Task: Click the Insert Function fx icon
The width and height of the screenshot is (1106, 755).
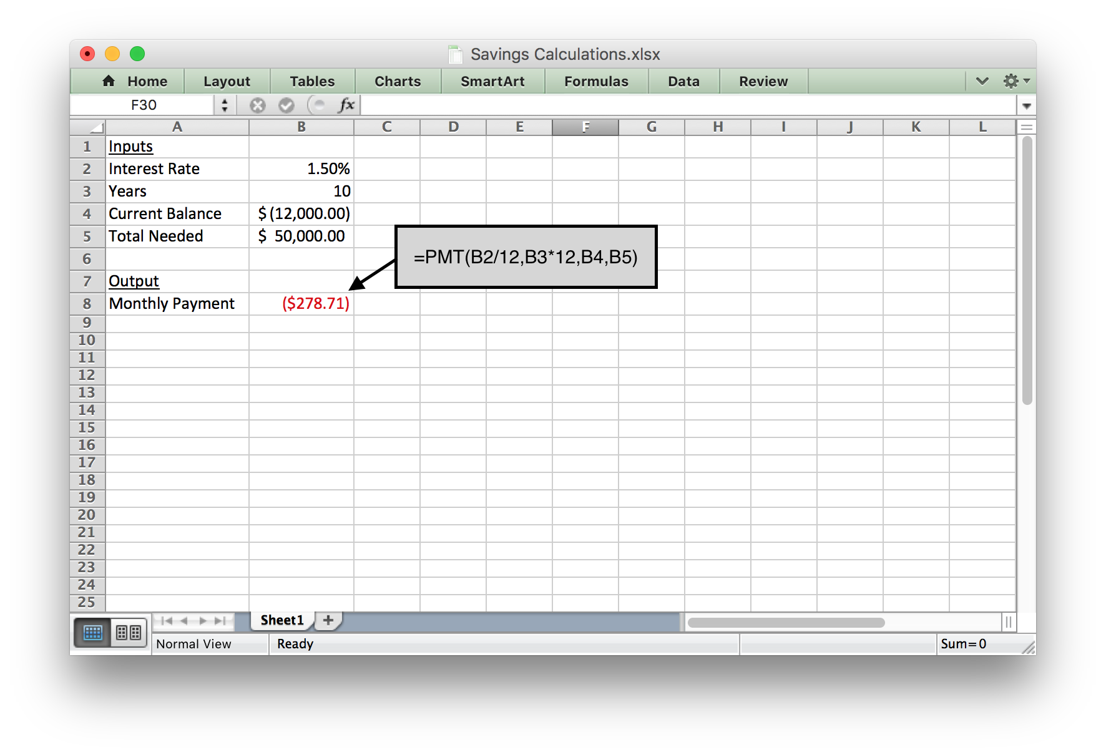Action: pos(347,104)
